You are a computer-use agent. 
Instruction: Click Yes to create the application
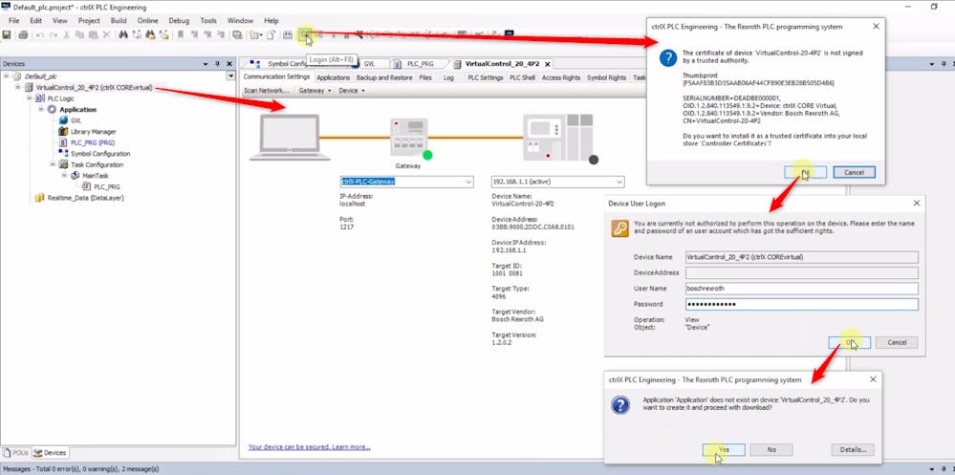coord(723,449)
